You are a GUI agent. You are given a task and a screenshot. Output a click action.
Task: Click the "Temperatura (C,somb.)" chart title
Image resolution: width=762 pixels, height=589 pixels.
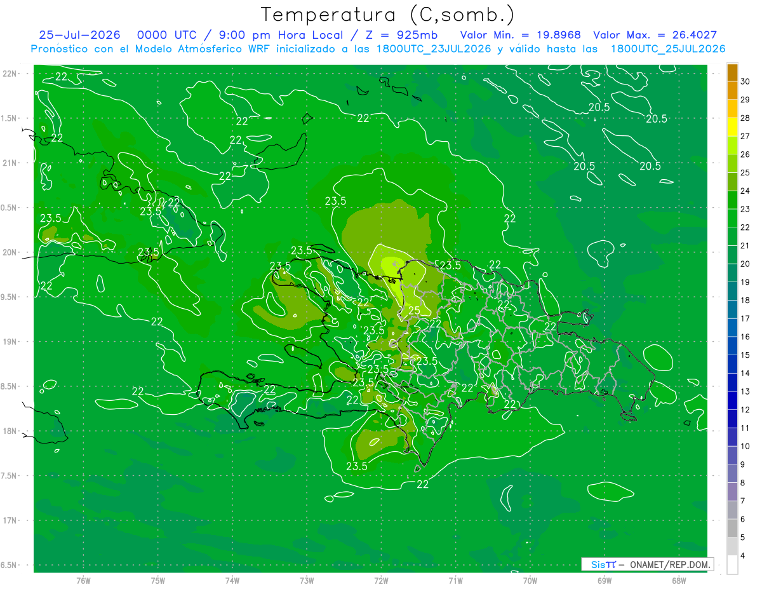click(388, 15)
